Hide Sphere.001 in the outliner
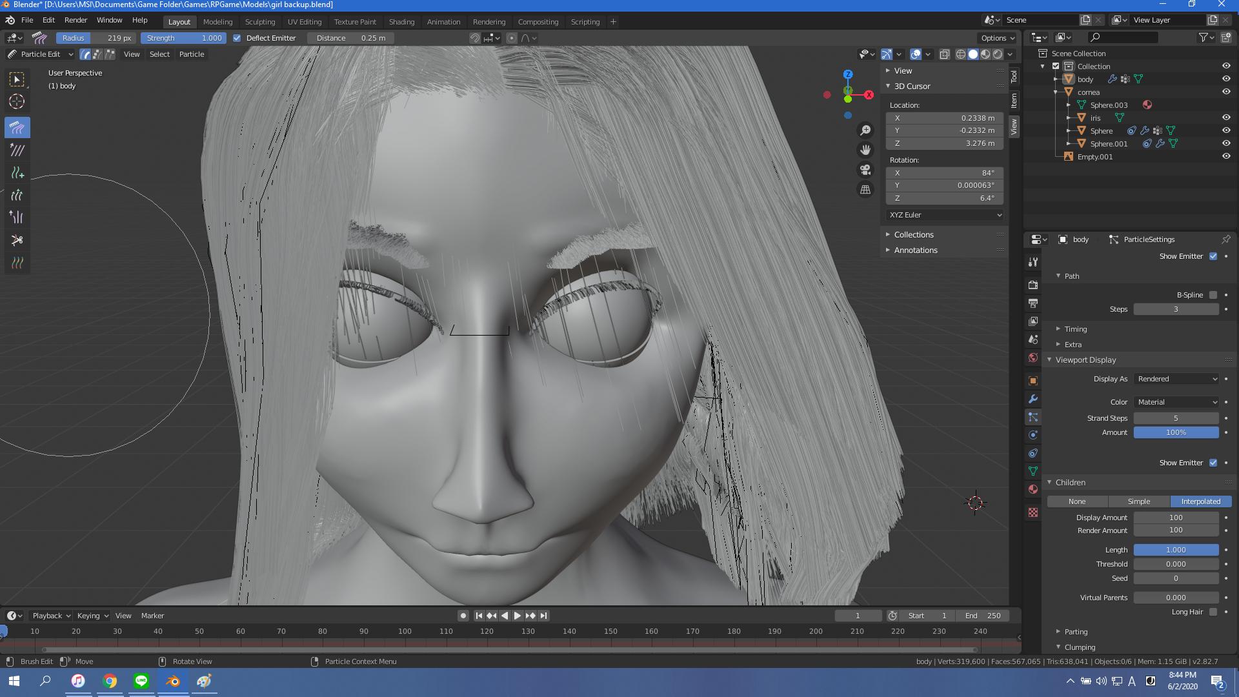The width and height of the screenshot is (1239, 697). 1226,143
